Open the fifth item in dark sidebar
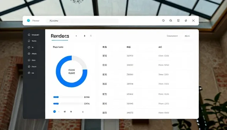227x130 pixels. tap(32, 60)
